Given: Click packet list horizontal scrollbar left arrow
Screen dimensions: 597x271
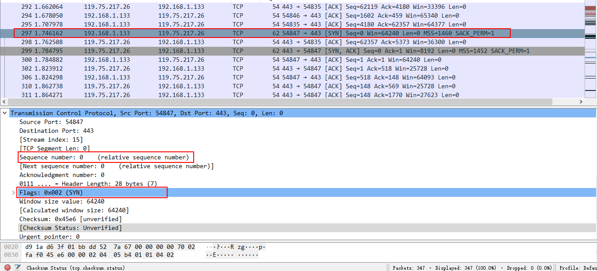Looking at the screenshot, I should [x=4, y=102].
